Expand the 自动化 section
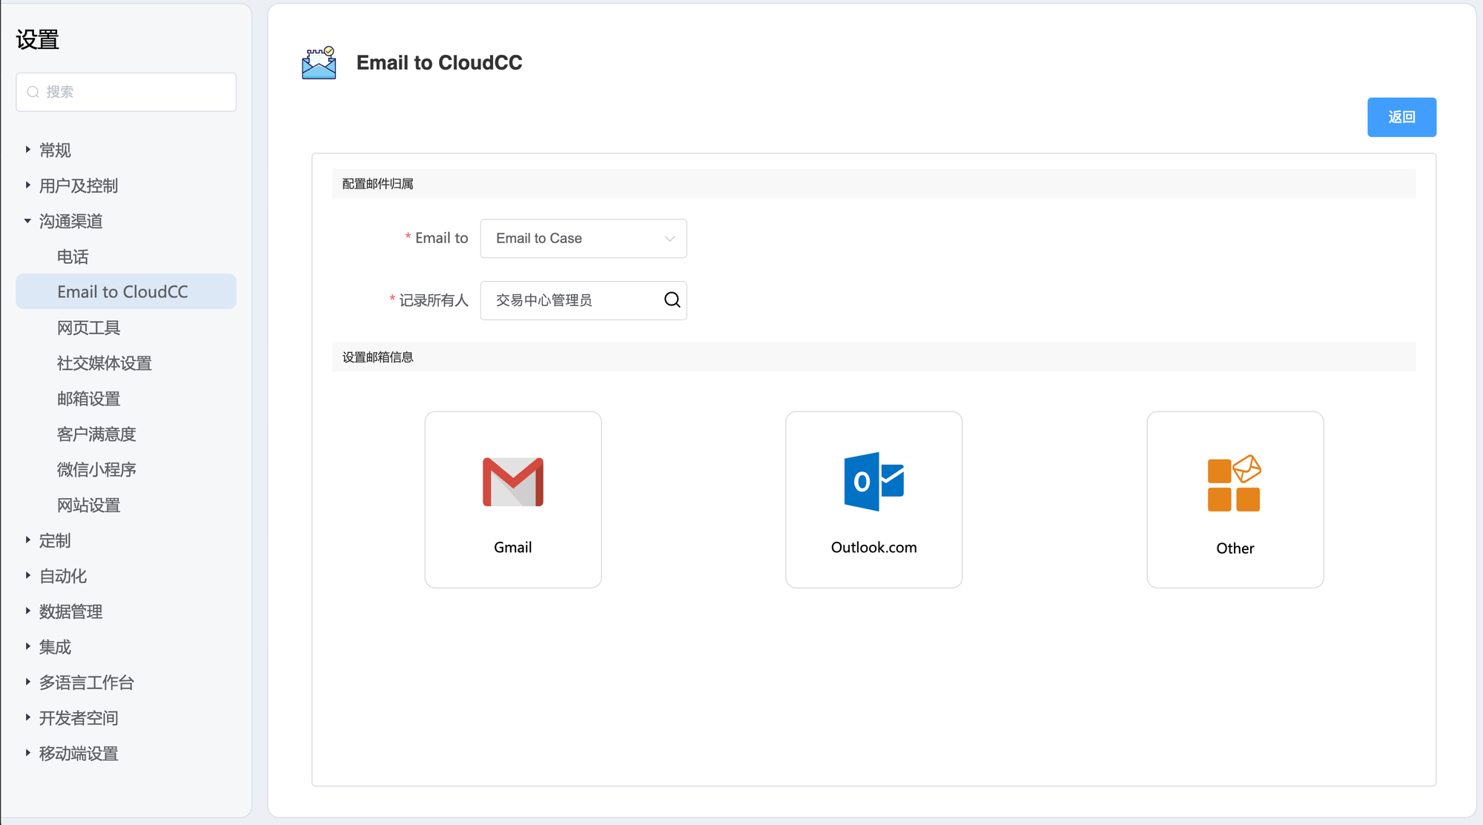 62,576
